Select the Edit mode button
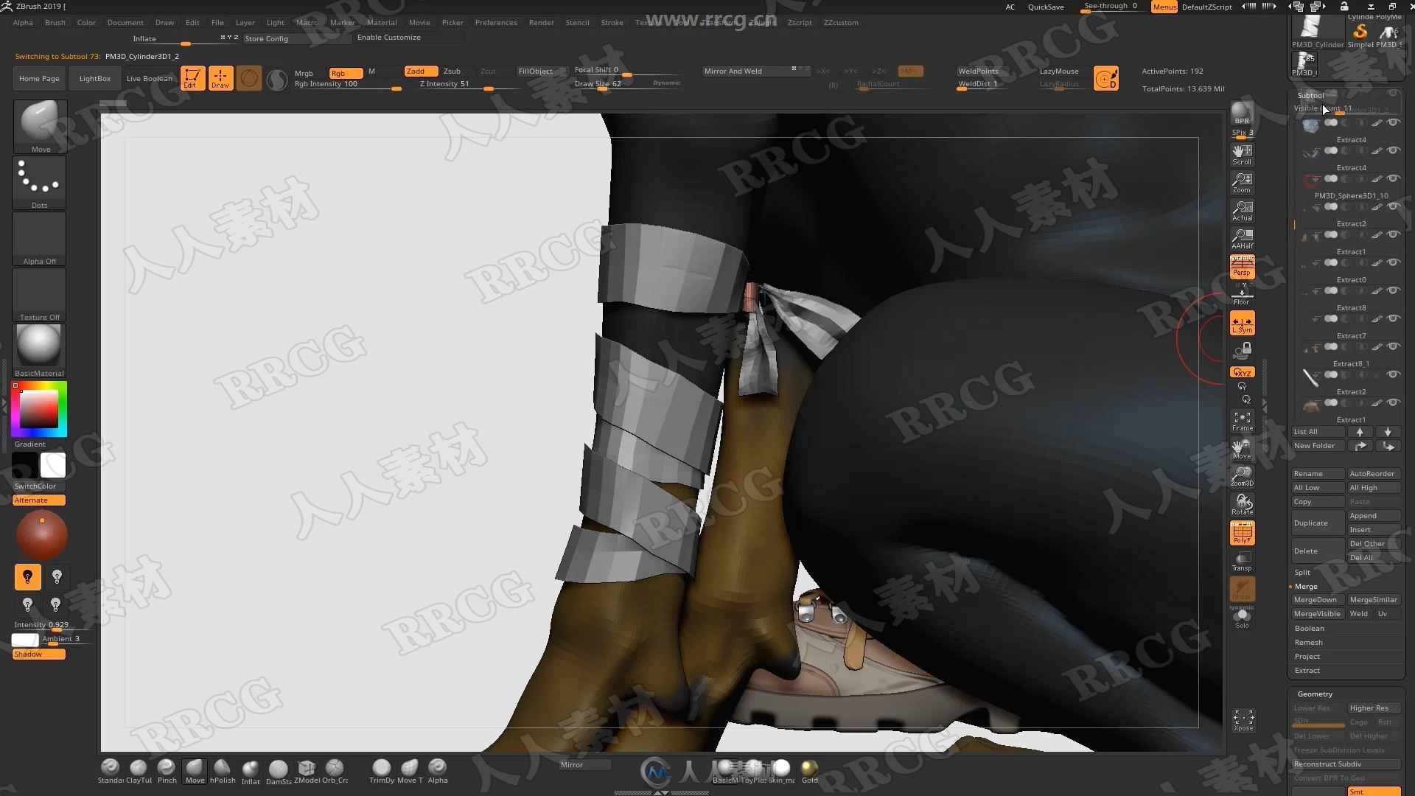The image size is (1415, 796). (192, 78)
